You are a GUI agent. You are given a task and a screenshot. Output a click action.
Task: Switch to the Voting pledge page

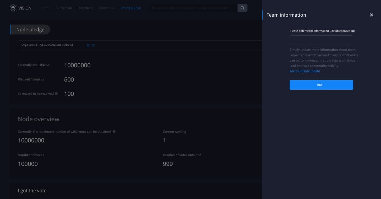pos(131,8)
